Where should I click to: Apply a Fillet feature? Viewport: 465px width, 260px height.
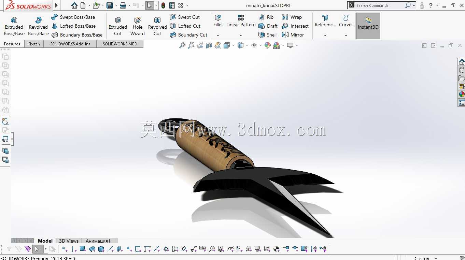click(x=218, y=21)
